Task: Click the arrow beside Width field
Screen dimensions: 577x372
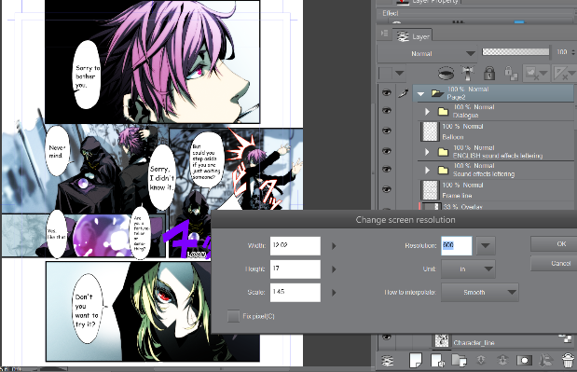Action: point(334,246)
